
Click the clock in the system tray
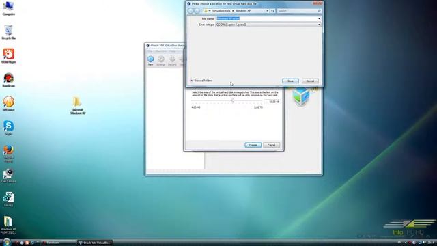point(431,243)
